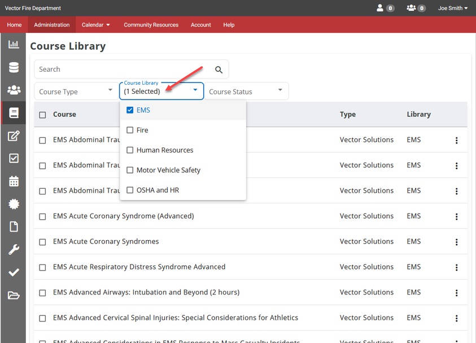This screenshot has width=476, height=343.
Task: Click the search magnifier button
Action: (x=219, y=69)
